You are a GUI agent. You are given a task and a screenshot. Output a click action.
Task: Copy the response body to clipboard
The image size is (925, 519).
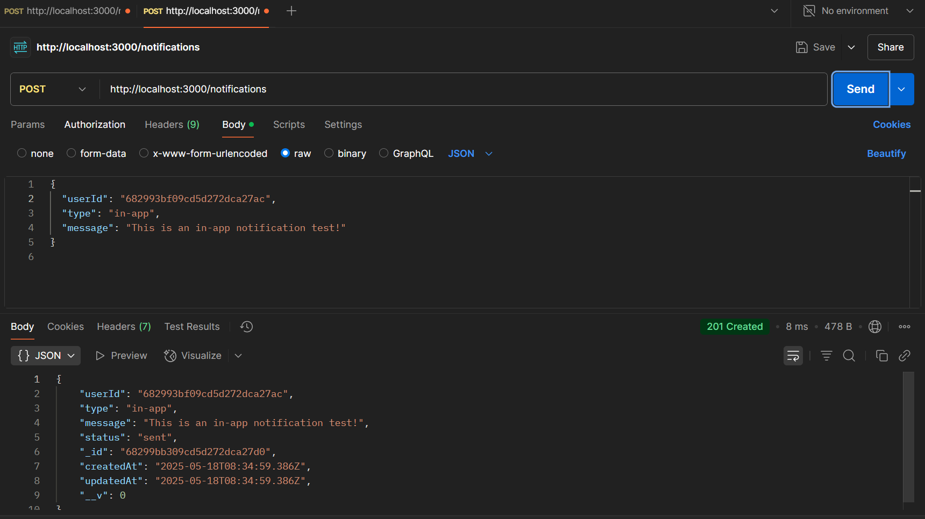(882, 356)
